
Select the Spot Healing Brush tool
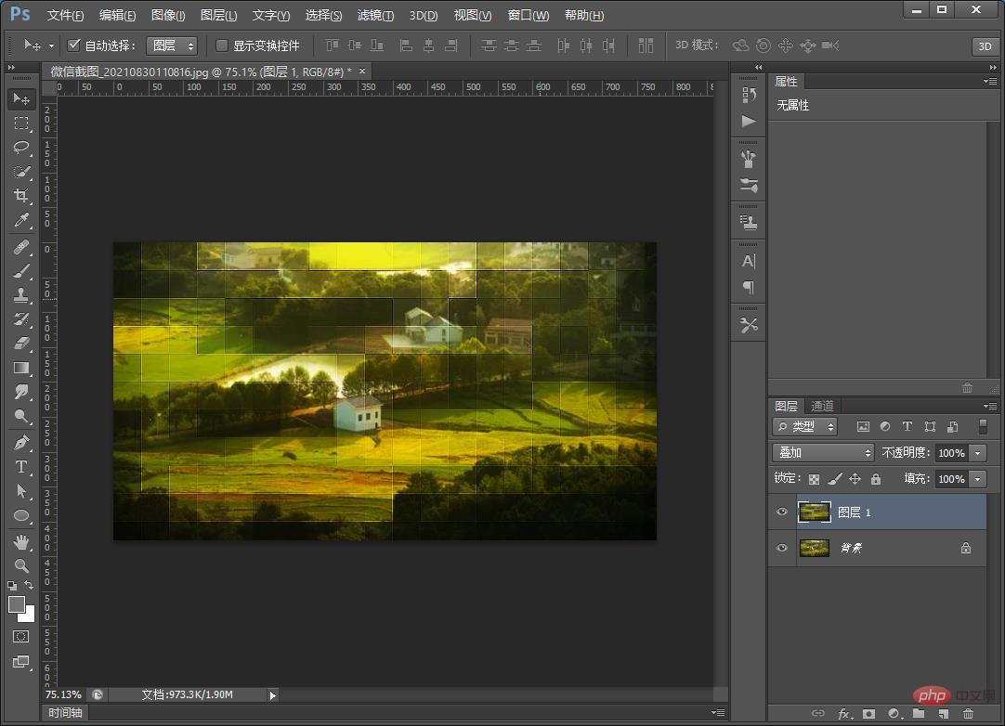click(x=21, y=247)
